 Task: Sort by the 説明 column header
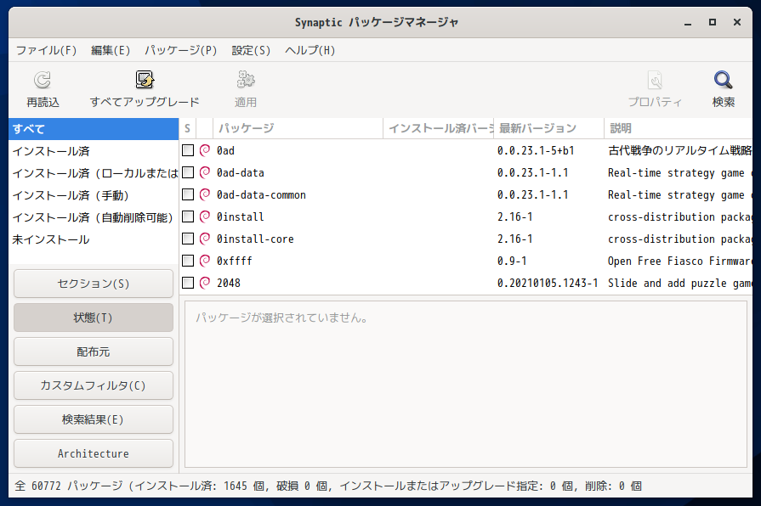coord(679,128)
